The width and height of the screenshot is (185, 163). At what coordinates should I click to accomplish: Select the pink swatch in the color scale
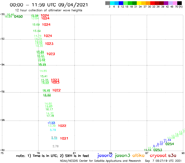coord(175,3)
